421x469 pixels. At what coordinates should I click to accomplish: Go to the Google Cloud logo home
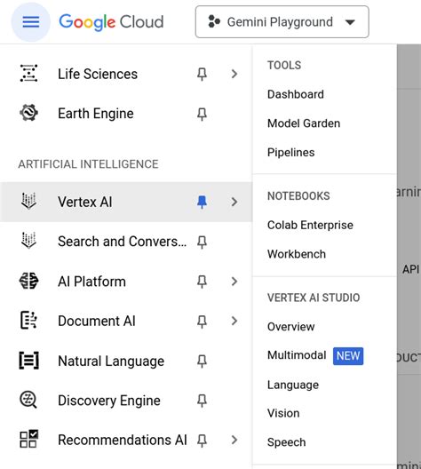[111, 22]
